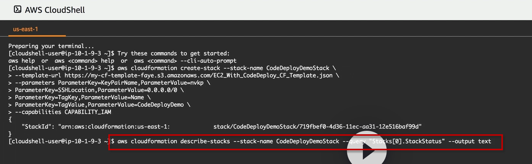The width and height of the screenshot is (532, 164).
Task: Click the describe-stacks command in highlighted box
Action: (228, 141)
